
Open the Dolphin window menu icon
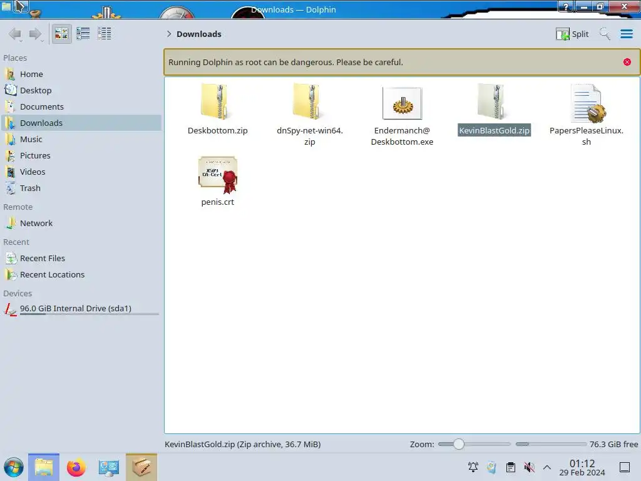(x=6, y=6)
